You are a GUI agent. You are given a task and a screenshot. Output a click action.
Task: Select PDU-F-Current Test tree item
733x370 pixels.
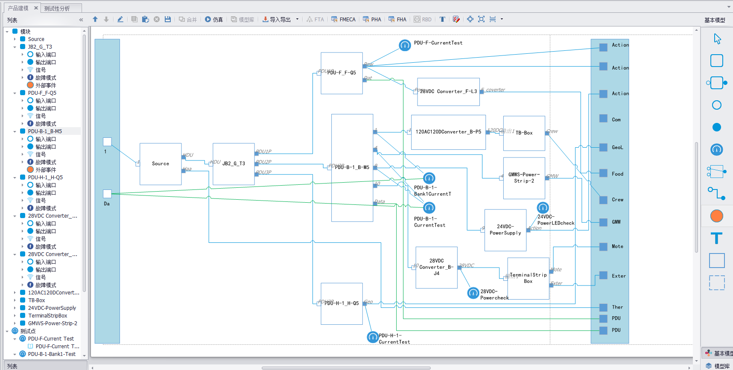pyautogui.click(x=51, y=339)
